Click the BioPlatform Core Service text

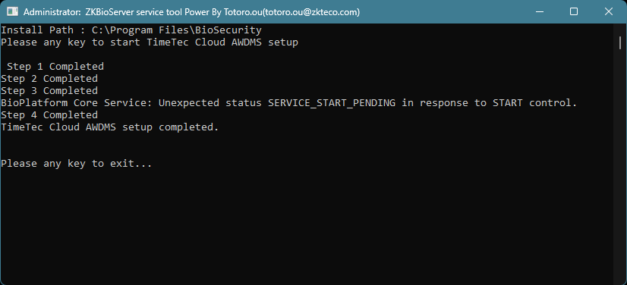click(x=77, y=103)
